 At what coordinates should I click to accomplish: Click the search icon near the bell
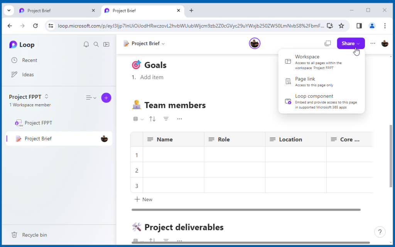[x=96, y=44]
